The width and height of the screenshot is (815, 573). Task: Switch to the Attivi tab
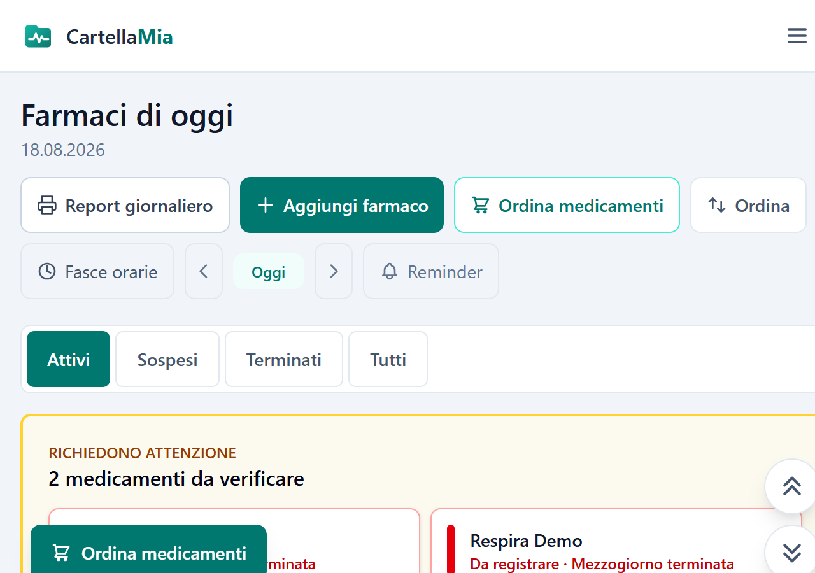tap(69, 359)
